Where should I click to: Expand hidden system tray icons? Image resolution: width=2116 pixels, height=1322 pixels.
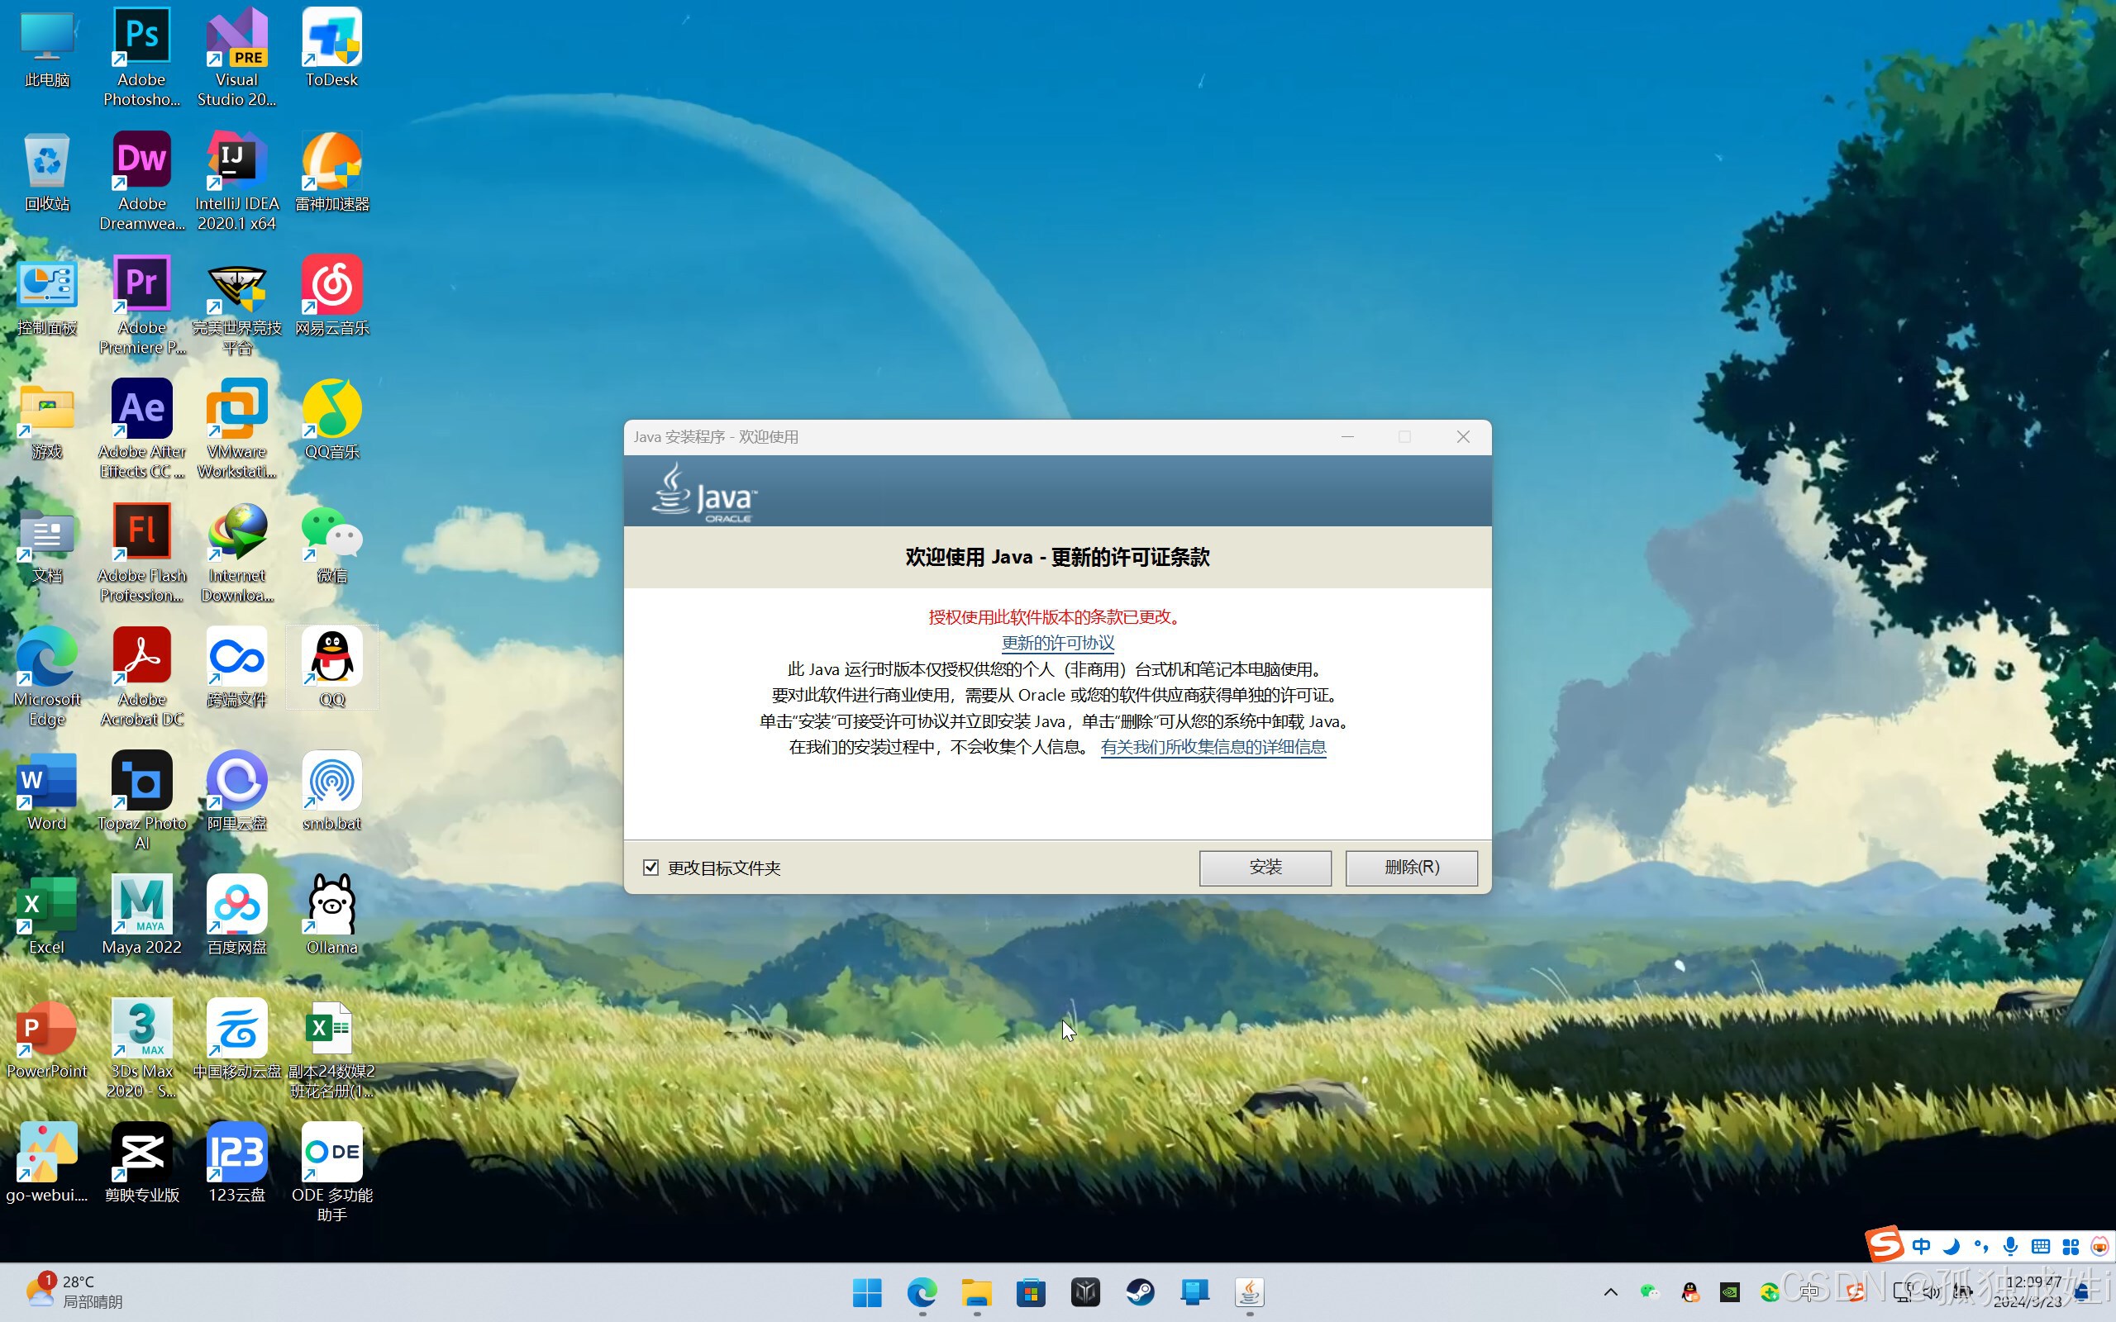click(x=1612, y=1292)
